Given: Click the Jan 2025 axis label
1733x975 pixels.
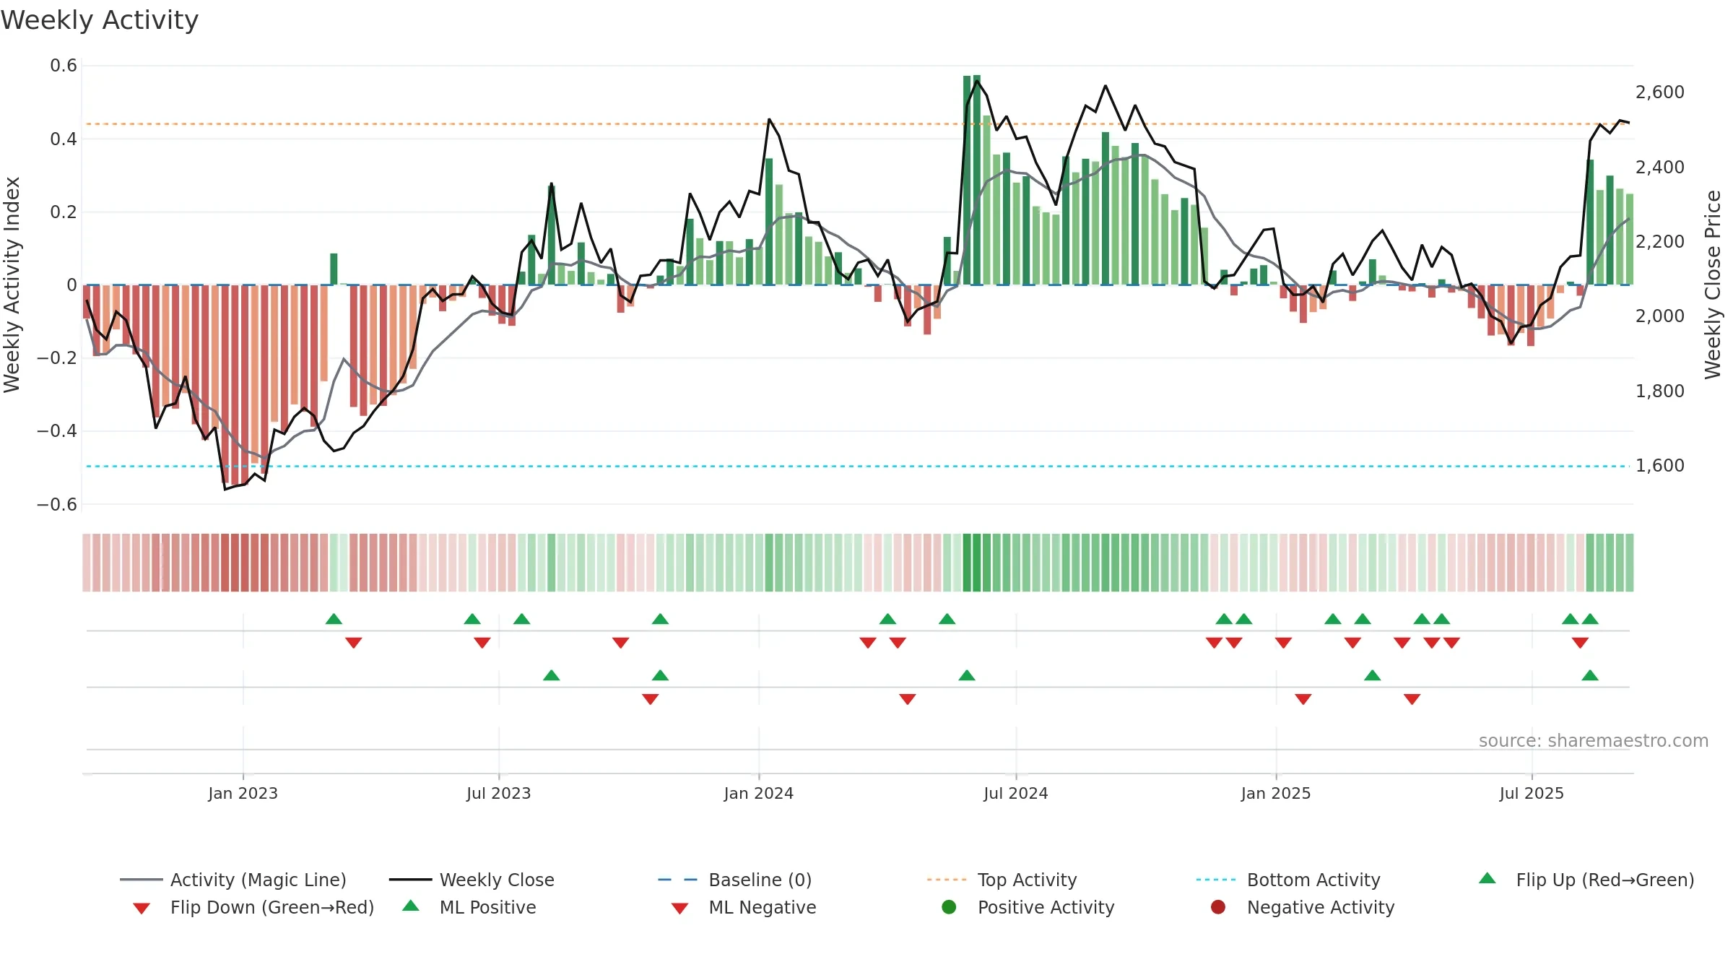Looking at the screenshot, I should tap(1276, 793).
